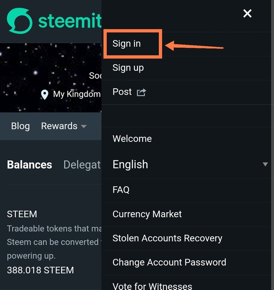
Task: Switch to the Blog tab
Action: pyautogui.click(x=21, y=126)
